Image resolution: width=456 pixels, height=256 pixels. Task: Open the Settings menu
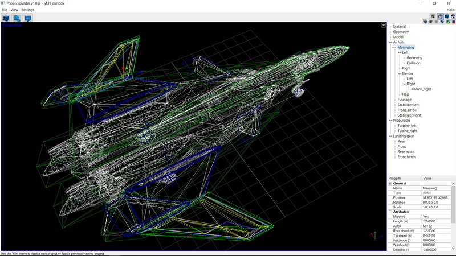[x=28, y=10]
